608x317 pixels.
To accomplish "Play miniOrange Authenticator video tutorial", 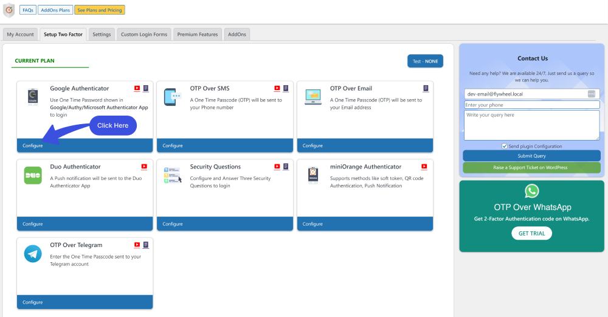I will click(x=424, y=167).
